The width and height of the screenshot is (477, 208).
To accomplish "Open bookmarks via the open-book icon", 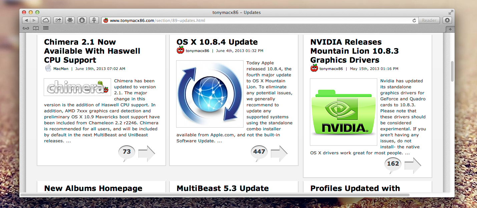I will click(x=36, y=28).
